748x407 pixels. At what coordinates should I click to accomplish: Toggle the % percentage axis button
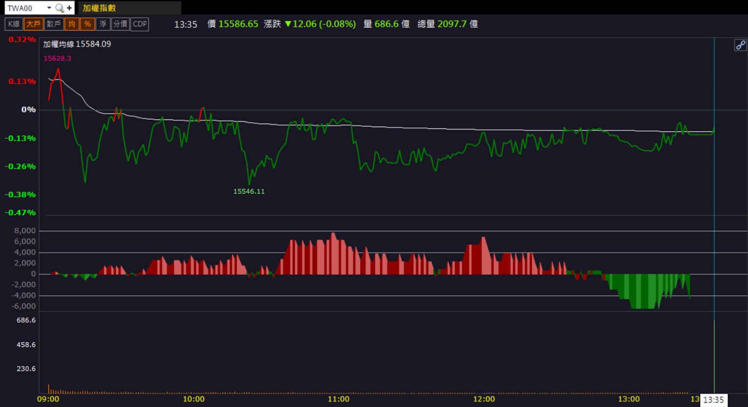[x=87, y=24]
